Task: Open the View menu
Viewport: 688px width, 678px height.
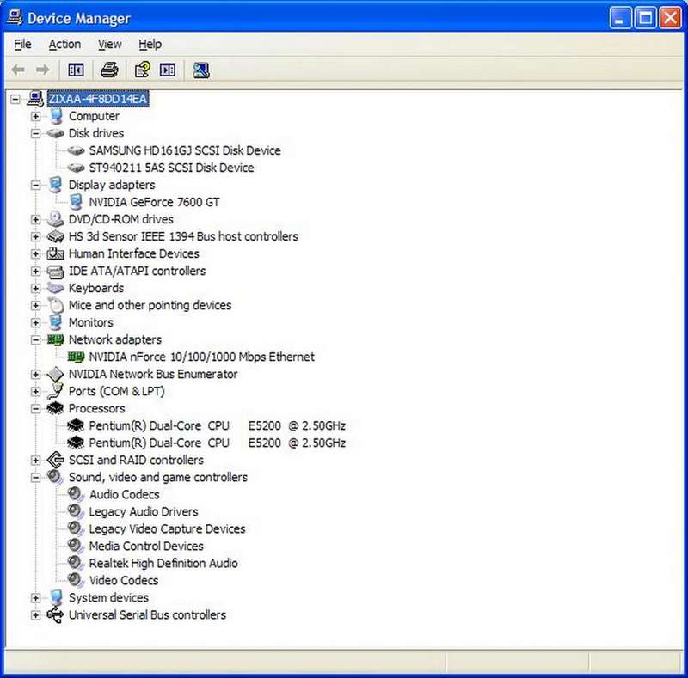Action: pyautogui.click(x=110, y=45)
